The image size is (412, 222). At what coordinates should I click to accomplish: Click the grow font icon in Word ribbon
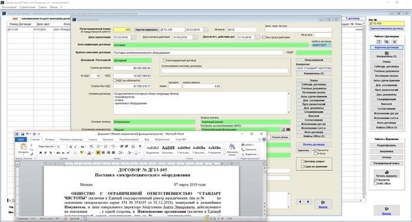pos(71,146)
